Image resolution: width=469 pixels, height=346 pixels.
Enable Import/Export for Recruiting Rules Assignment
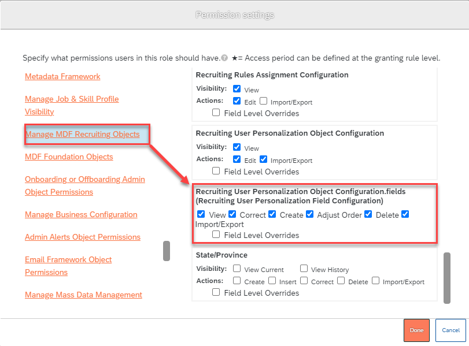264,101
